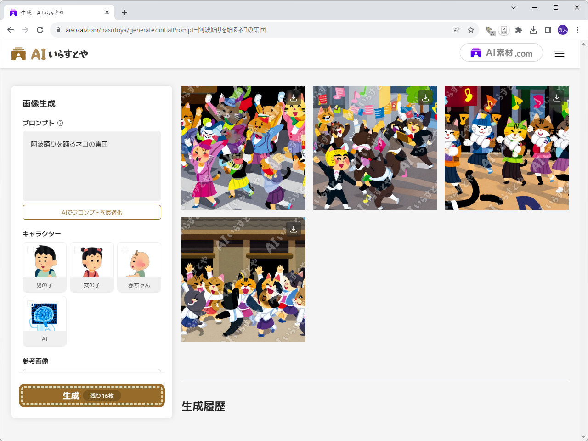This screenshot has height=441, width=588.
Task: Open the browser downloads icon
Action: [533, 29]
